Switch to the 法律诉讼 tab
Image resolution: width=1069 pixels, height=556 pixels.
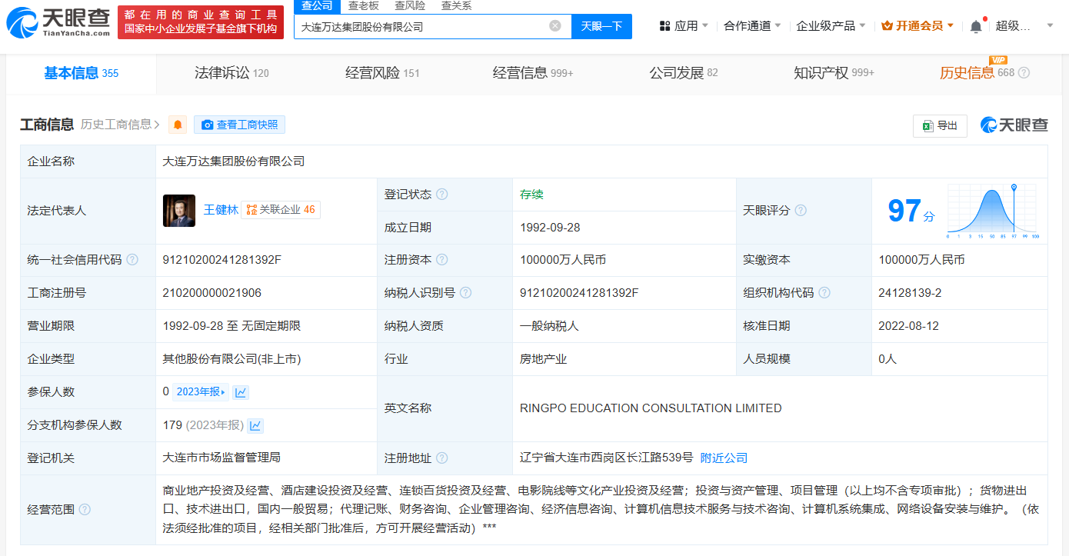(231, 73)
